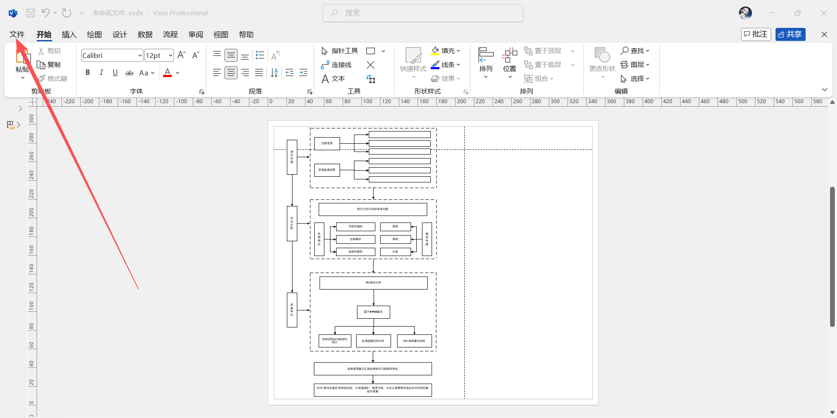Toggle Underline text formatting
Screen dimensions: 837x418
(x=115, y=73)
